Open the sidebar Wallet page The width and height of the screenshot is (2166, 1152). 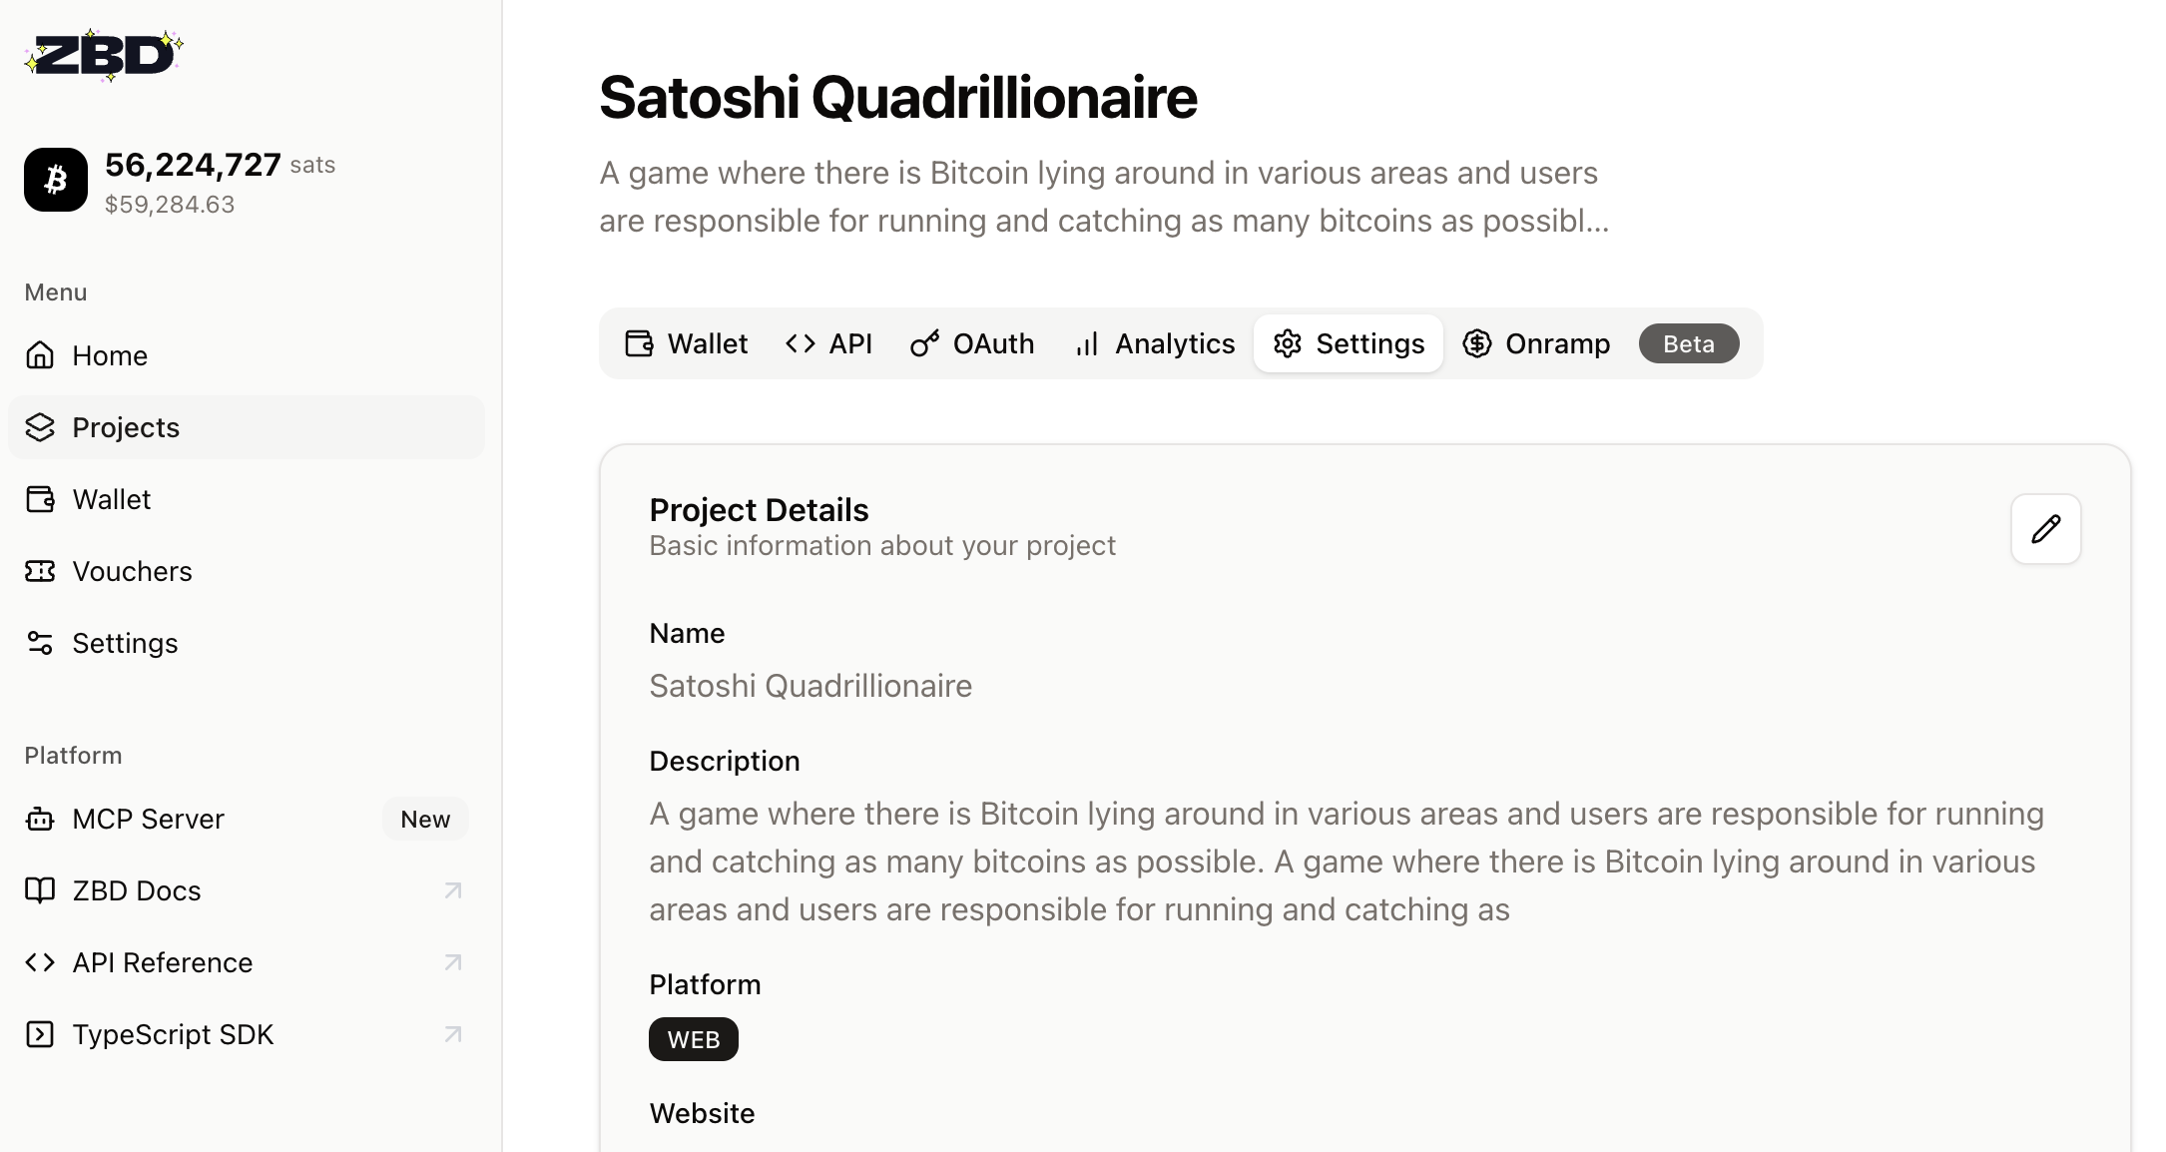pyautogui.click(x=111, y=499)
